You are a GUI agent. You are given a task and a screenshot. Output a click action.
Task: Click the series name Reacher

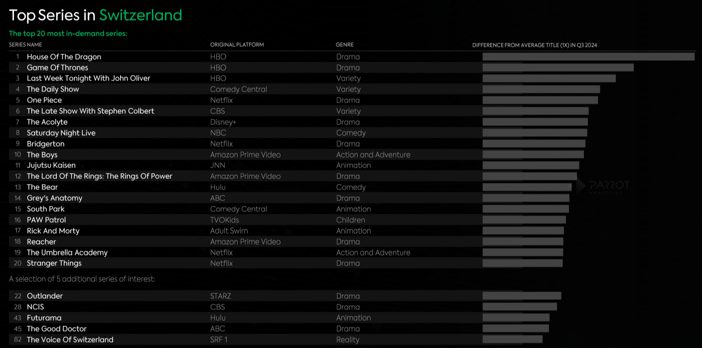coord(41,242)
